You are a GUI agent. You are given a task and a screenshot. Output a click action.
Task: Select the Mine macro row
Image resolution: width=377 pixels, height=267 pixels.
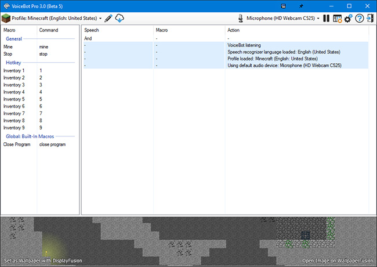point(39,47)
